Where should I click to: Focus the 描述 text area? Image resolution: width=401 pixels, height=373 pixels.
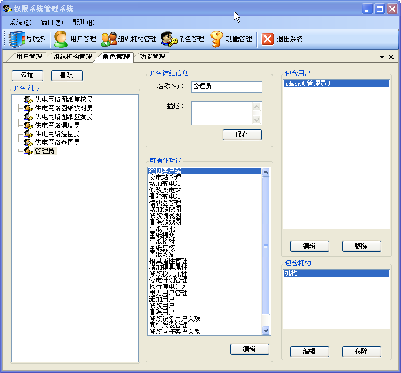222,113
